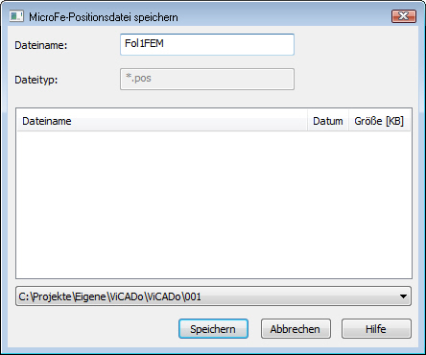Click into the Dateiname text field
Screen dimensions: 426x355
point(207,44)
